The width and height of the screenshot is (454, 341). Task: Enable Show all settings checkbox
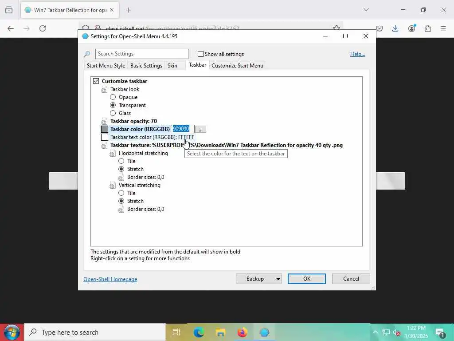click(200, 54)
